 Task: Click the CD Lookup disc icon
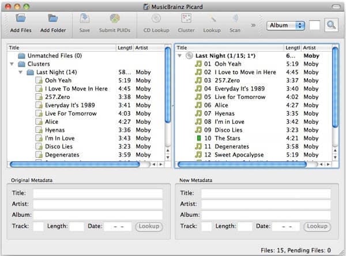pos(156,18)
